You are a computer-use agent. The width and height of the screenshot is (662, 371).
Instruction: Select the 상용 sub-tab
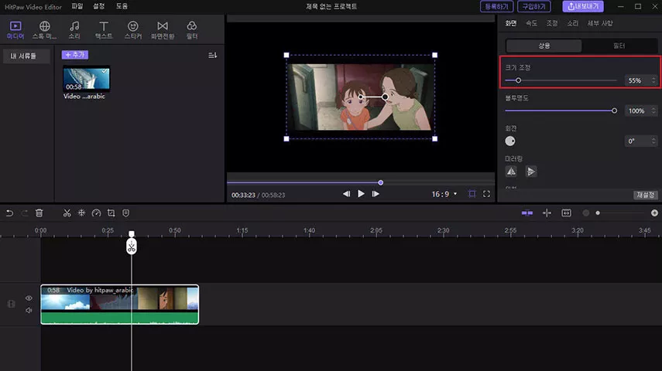[x=544, y=46]
